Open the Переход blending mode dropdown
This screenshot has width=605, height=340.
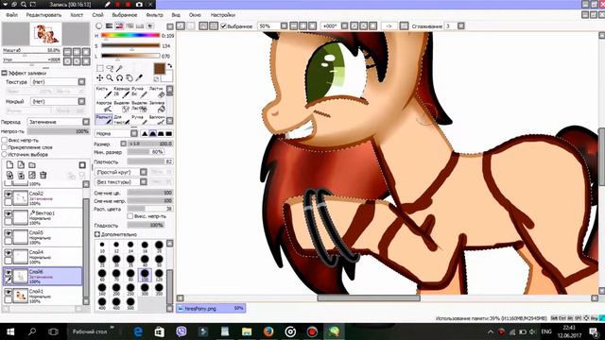(x=86, y=122)
